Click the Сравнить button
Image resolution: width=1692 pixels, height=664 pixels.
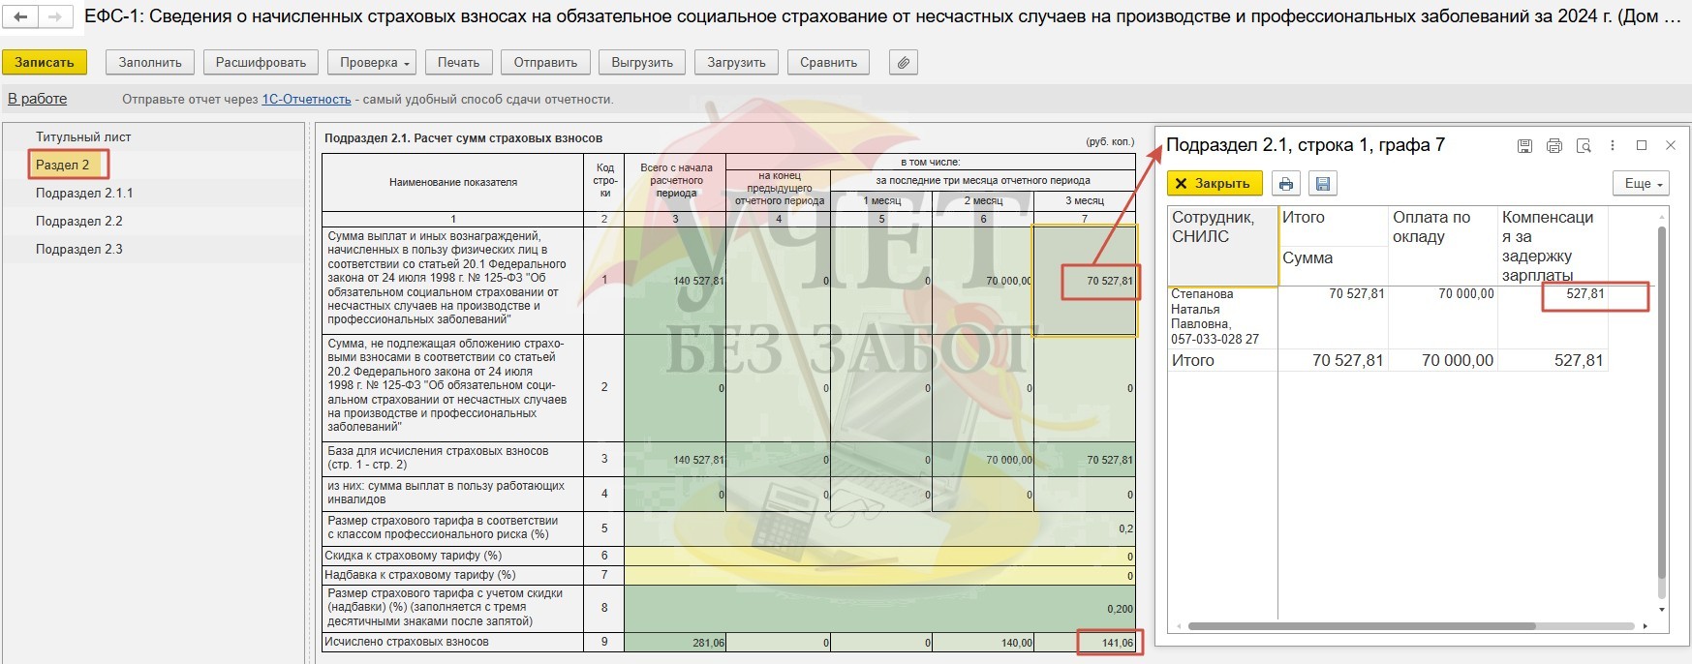pos(829,63)
